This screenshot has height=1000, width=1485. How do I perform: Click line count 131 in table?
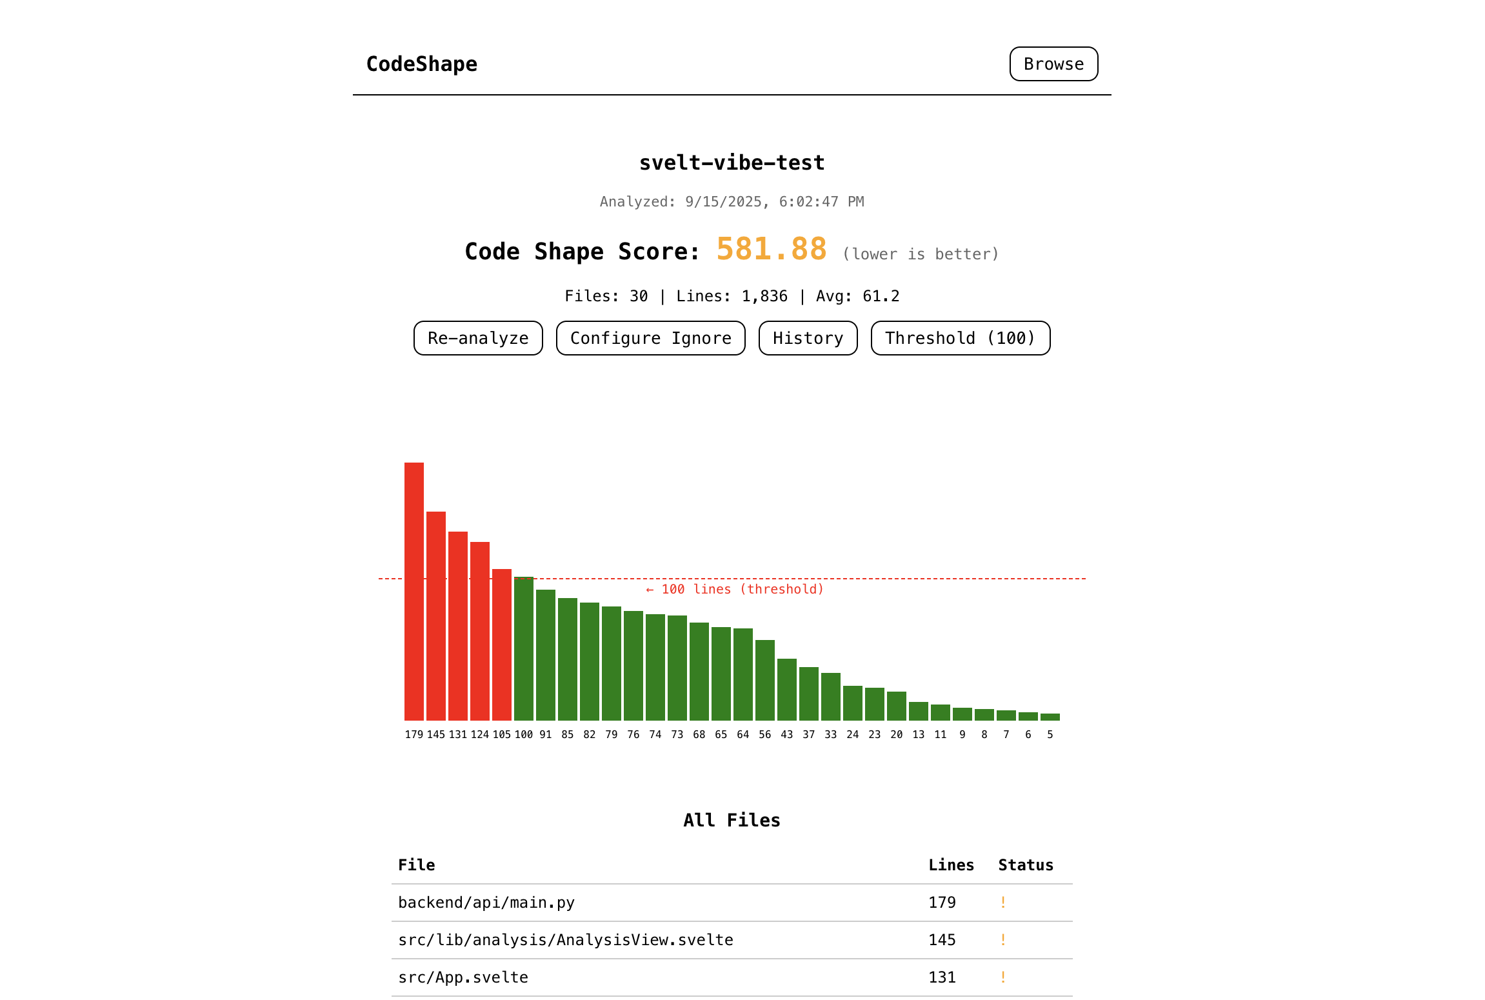[x=942, y=977]
